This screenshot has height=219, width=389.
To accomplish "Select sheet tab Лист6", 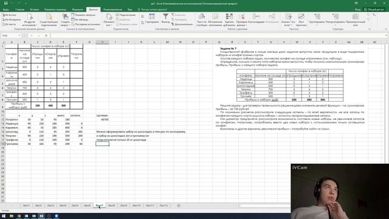I will click(87, 206).
